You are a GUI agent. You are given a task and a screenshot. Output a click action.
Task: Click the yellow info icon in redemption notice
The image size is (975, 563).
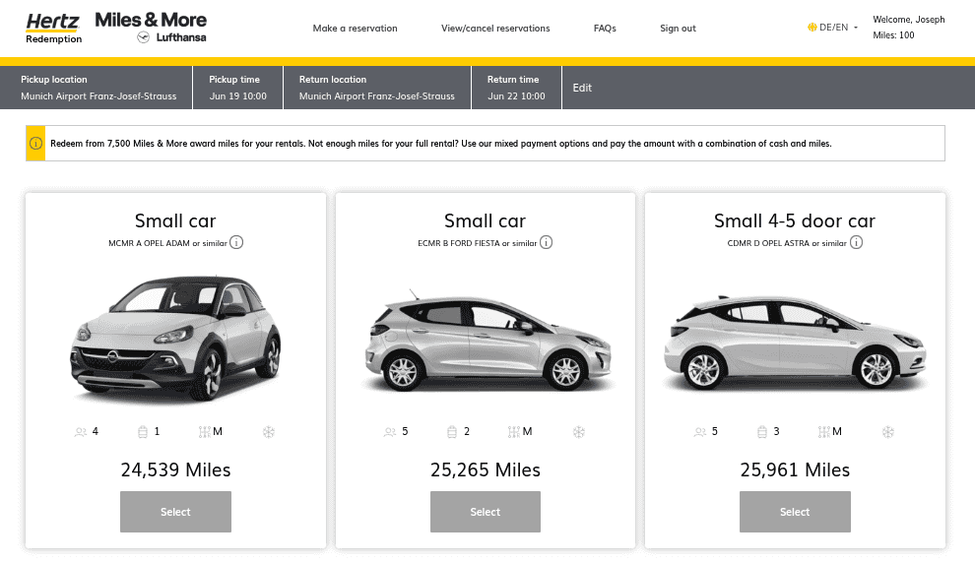click(35, 144)
